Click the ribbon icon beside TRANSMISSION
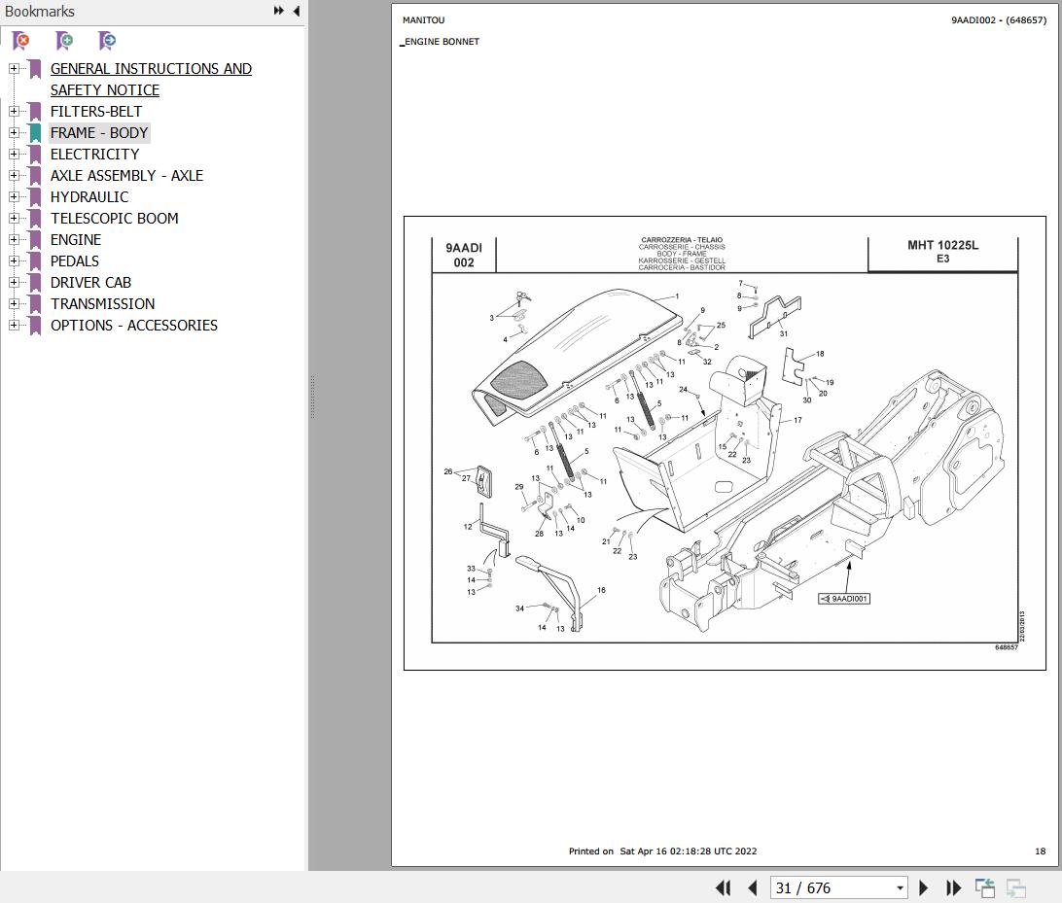Image resolution: width=1062 pixels, height=903 pixels. pyautogui.click(x=35, y=304)
